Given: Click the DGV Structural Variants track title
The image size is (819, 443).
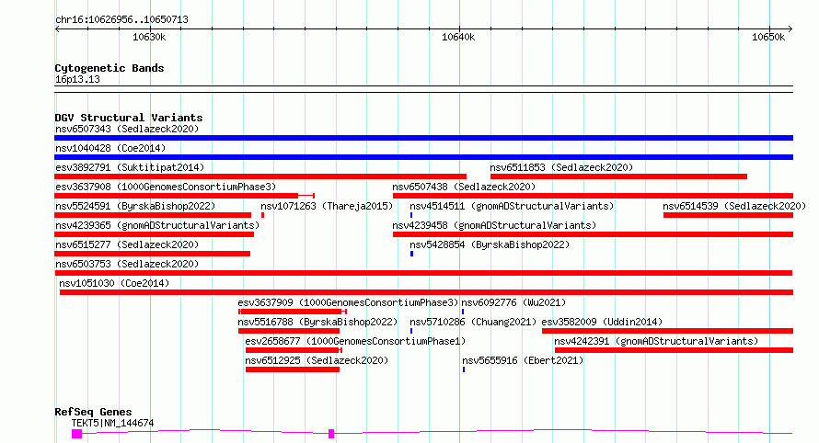Looking at the screenshot, I should (129, 118).
